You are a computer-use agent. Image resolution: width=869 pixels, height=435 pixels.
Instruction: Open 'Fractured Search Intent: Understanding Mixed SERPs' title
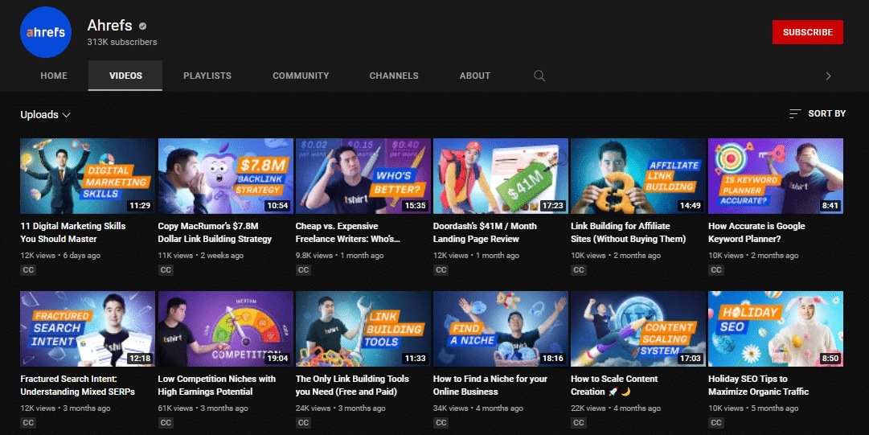coord(78,385)
